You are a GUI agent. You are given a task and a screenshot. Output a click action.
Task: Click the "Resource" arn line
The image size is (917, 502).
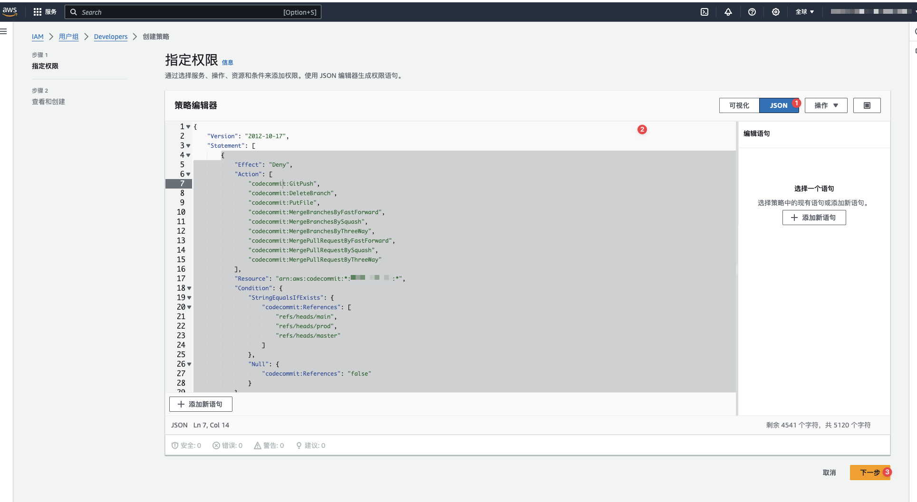(x=319, y=279)
